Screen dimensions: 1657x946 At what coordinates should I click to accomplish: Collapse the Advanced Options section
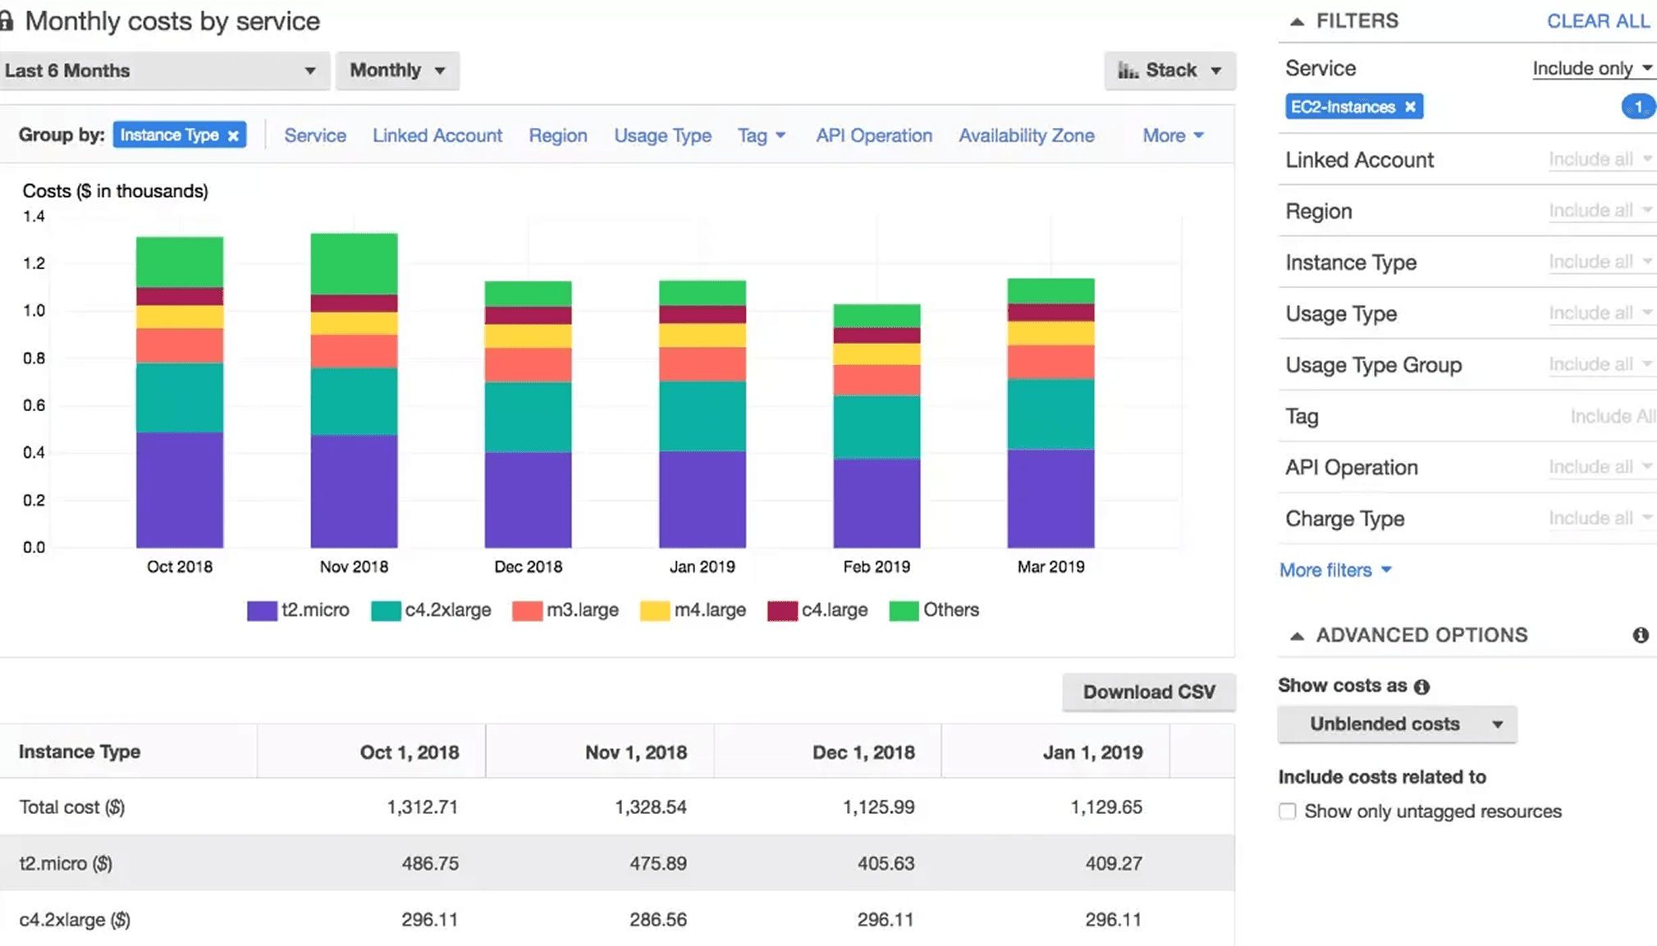pyautogui.click(x=1297, y=635)
